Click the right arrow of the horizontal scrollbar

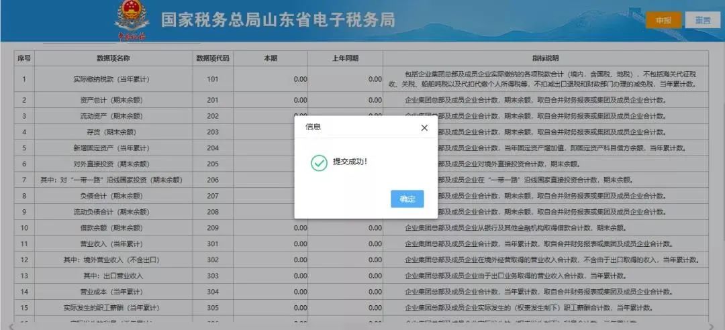(712, 326)
